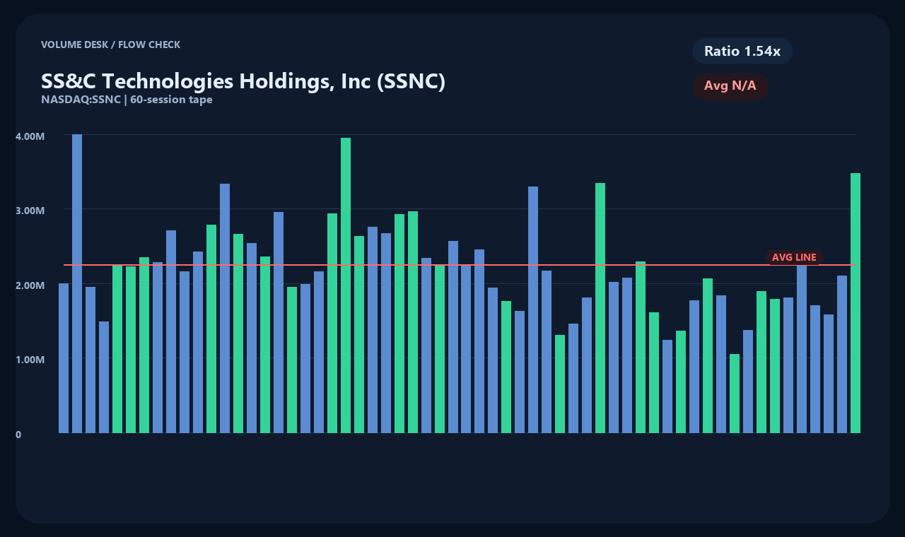905x537 pixels.
Task: Click the VOLUME DESK / FLOW CHECK header
Action: [110, 45]
